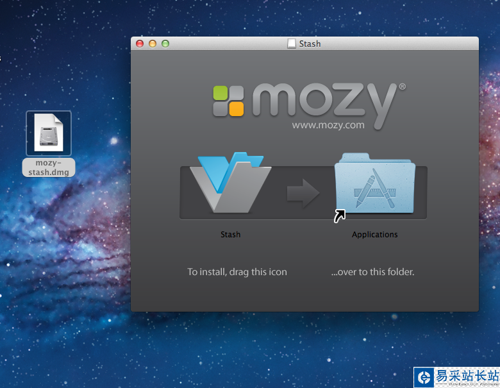Close the Stash window with red button
The image size is (500, 388).
(140, 44)
